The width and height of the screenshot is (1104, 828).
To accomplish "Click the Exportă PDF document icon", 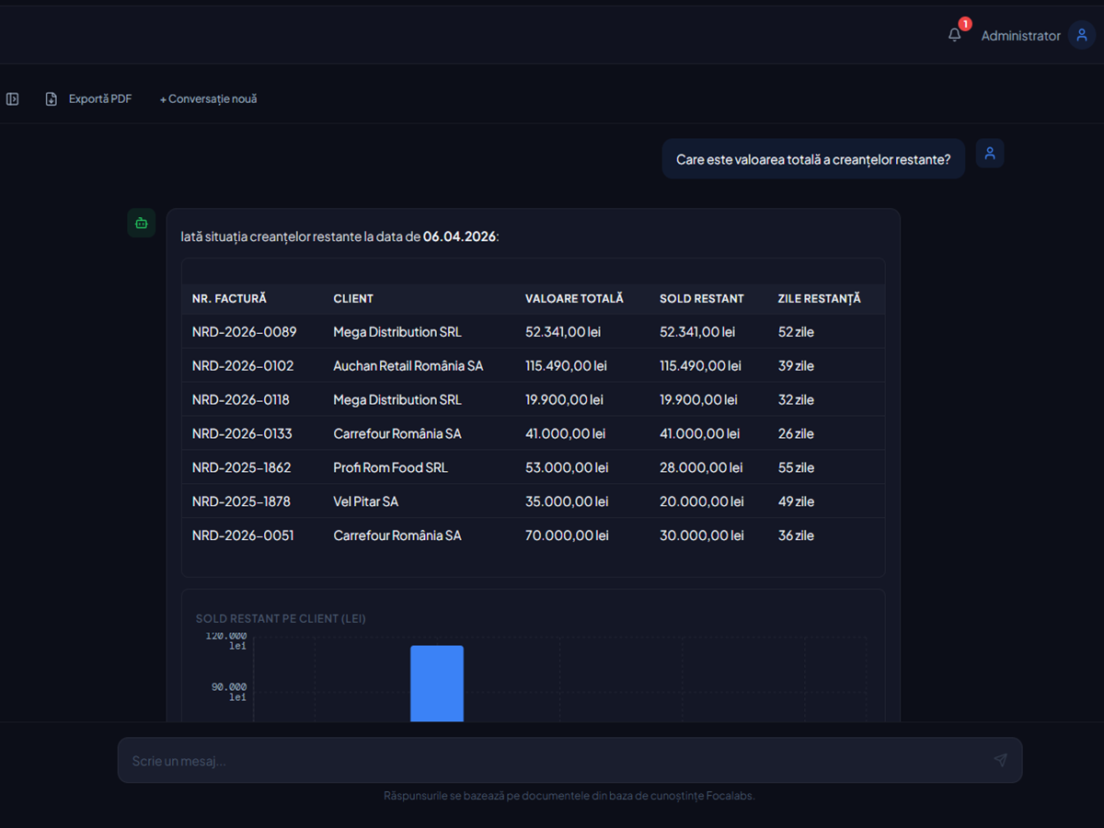I will point(52,98).
